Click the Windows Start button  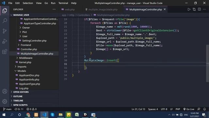(x=4, y=115)
